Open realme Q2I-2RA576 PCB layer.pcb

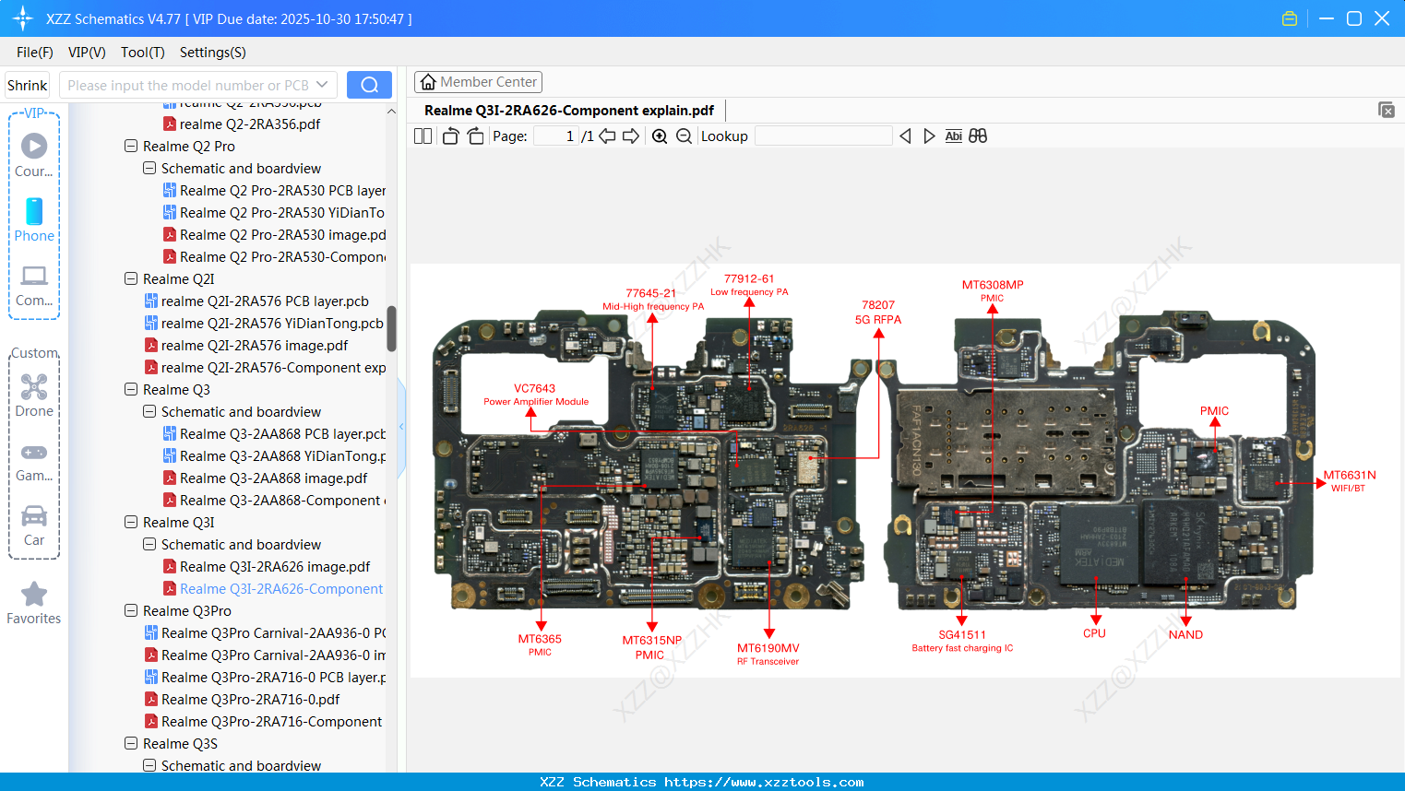(x=256, y=301)
